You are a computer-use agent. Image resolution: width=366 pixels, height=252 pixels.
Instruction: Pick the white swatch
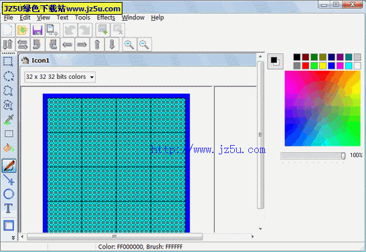pos(357,66)
